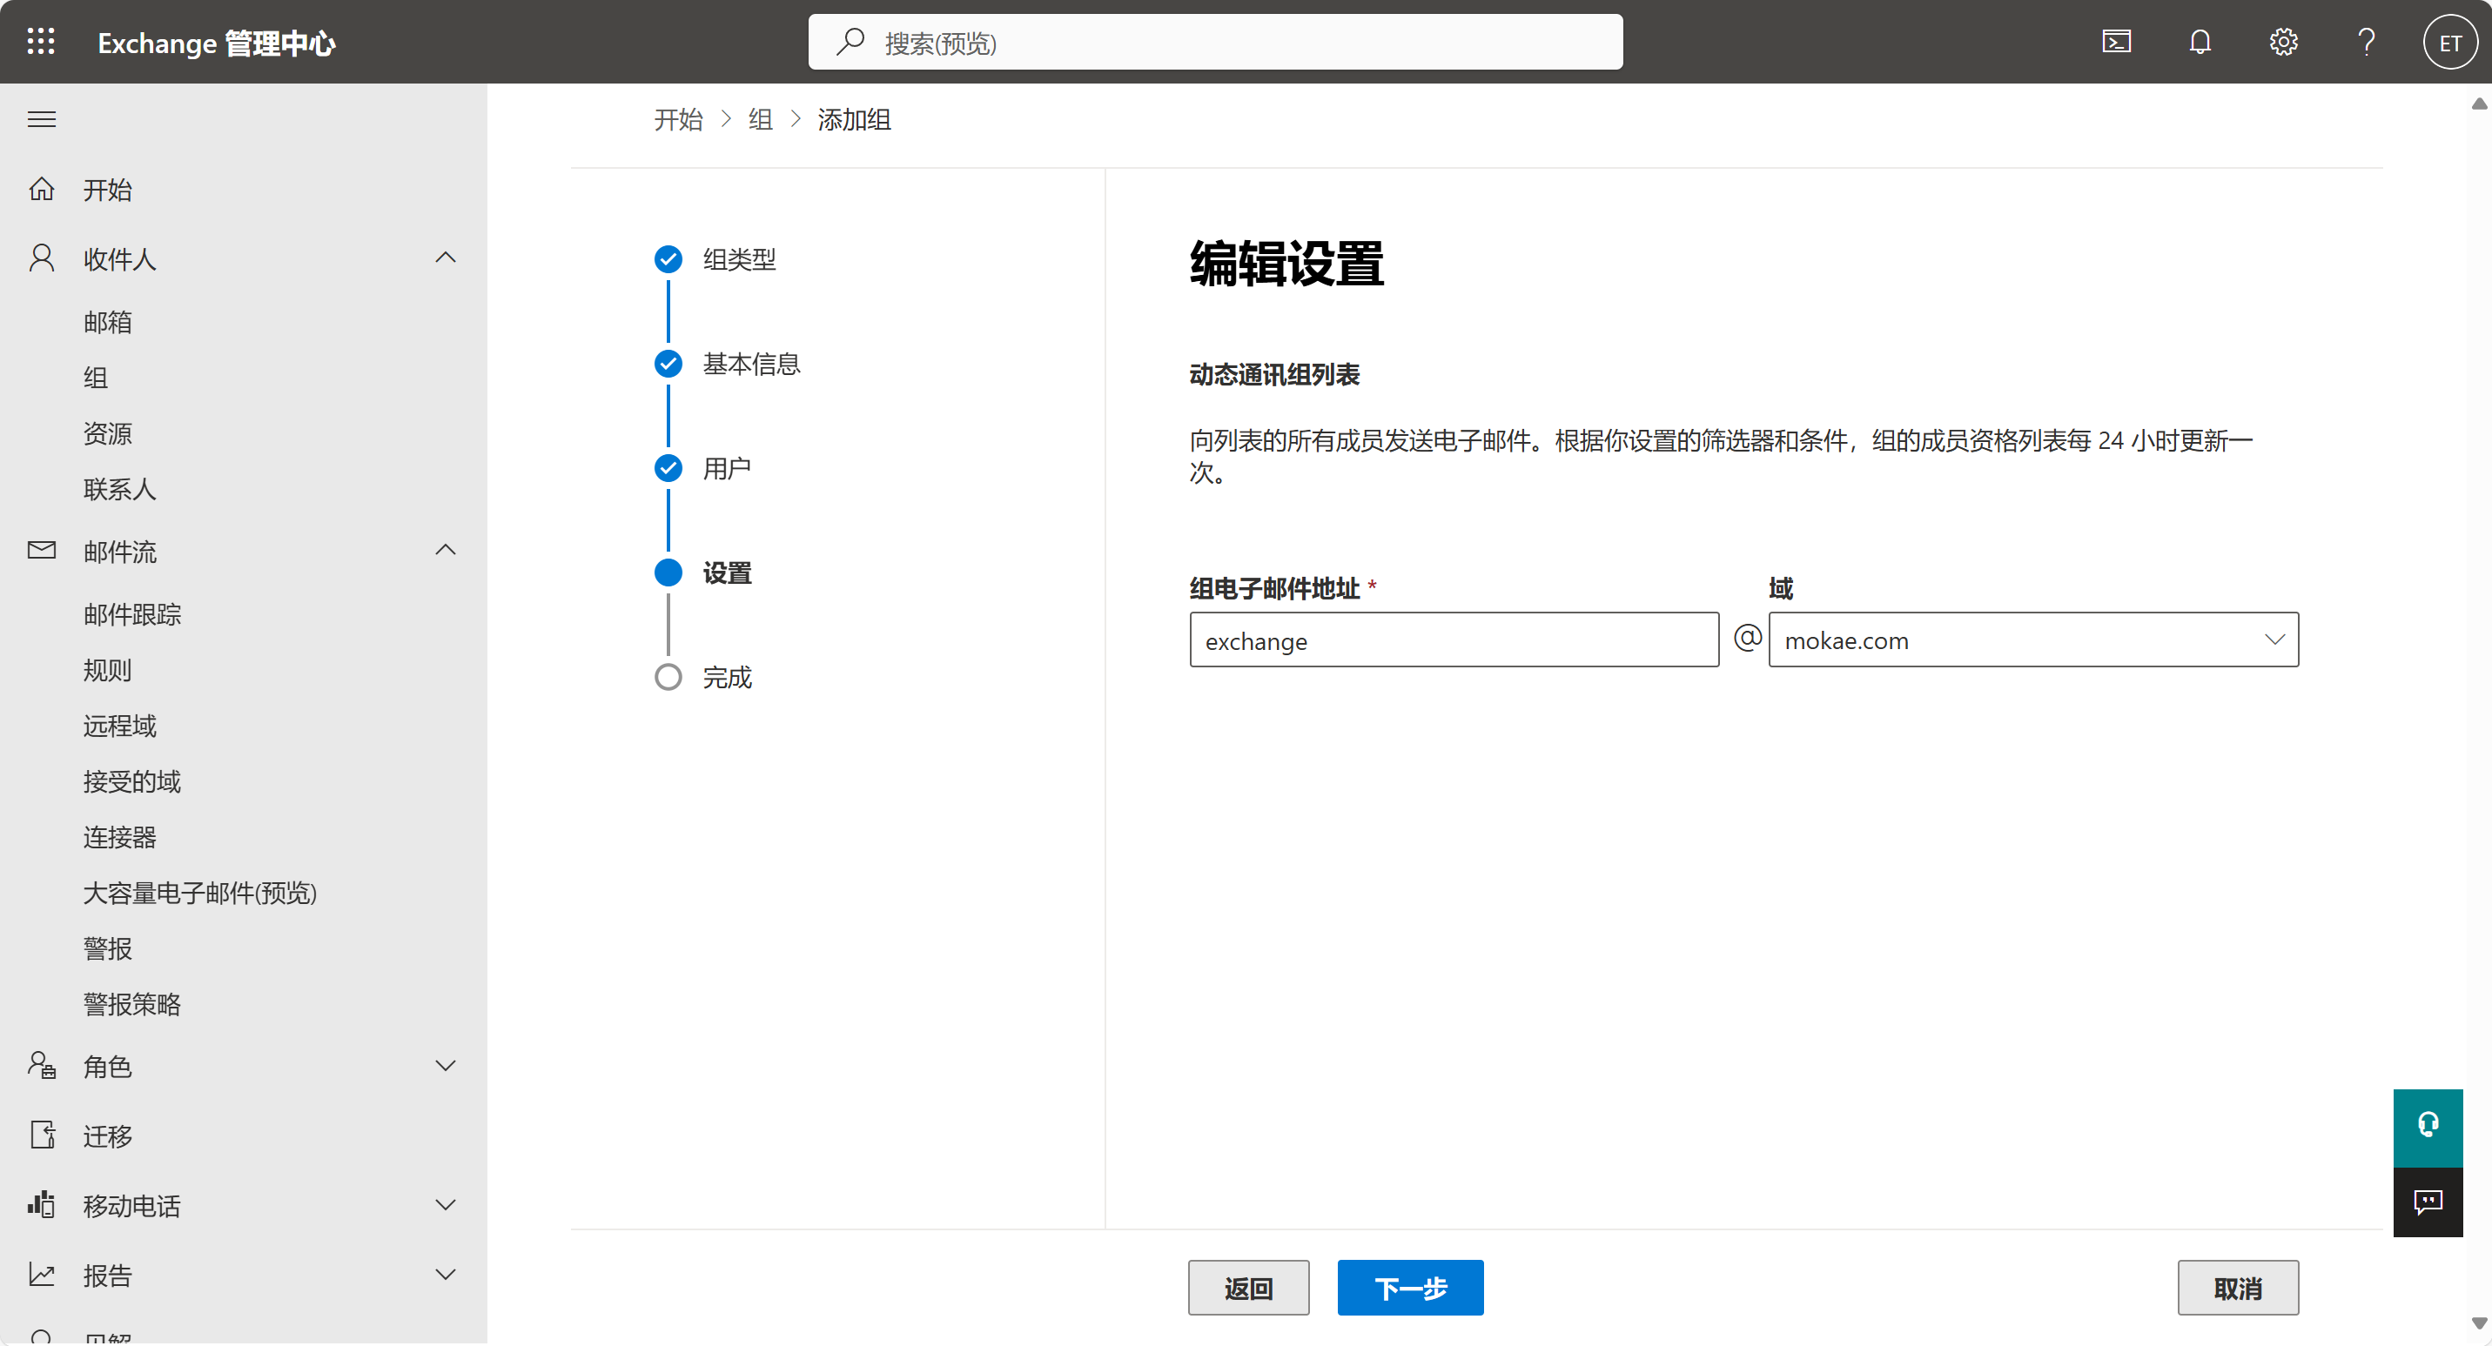Open 组 in the sidebar

pos(96,377)
